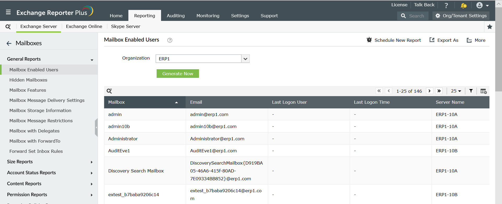The height and width of the screenshot is (204, 502).
Task: Click the table search magnifier icon
Action: click(x=109, y=91)
